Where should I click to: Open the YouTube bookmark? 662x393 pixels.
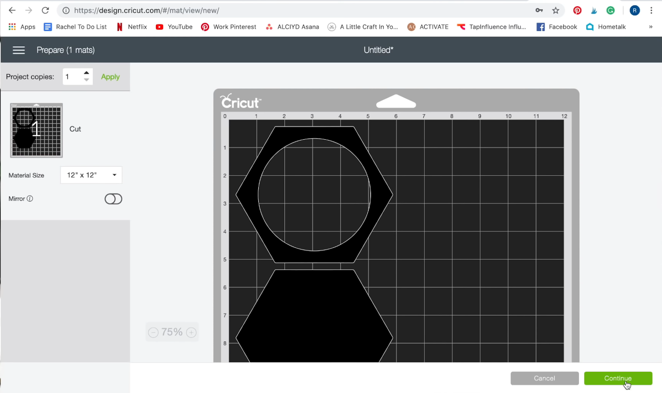tap(174, 27)
